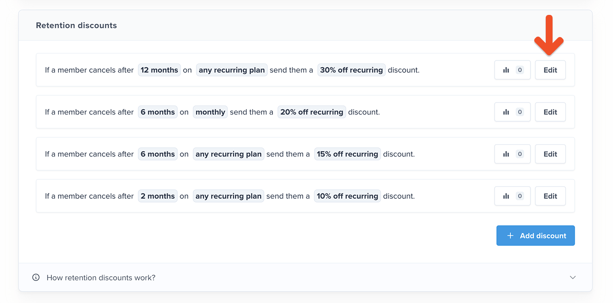Click the 30% off recurring tag
Image resolution: width=613 pixels, height=303 pixels.
tap(351, 70)
